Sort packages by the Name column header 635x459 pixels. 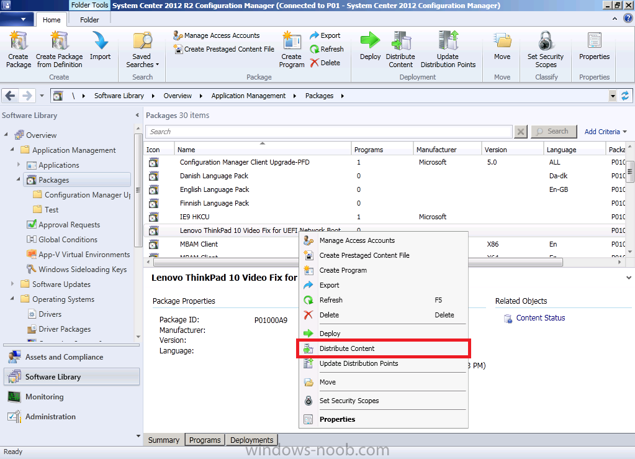pos(263,150)
